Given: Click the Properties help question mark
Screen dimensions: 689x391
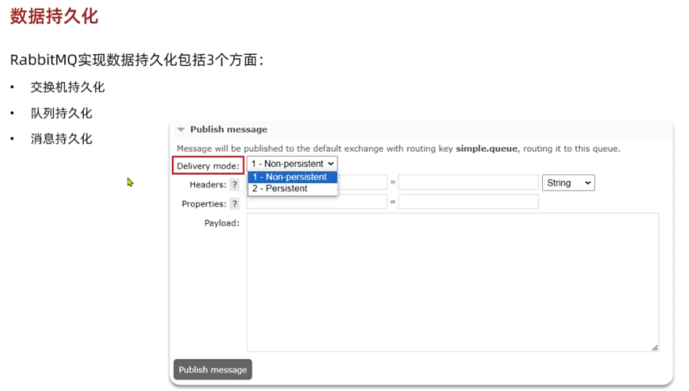Looking at the screenshot, I should point(235,204).
